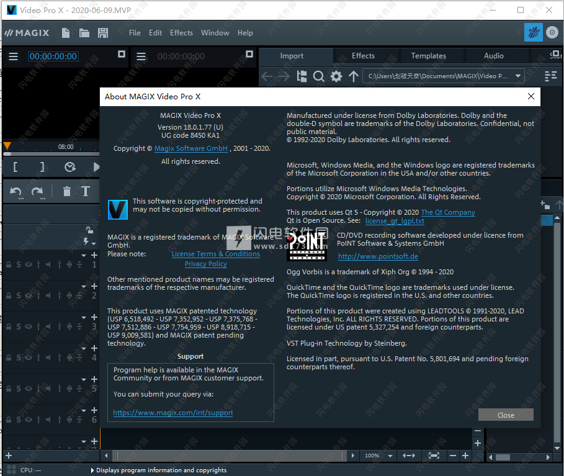Change the Media Pool list view mode
Viewport: 564px width, 476px height.
[551, 76]
